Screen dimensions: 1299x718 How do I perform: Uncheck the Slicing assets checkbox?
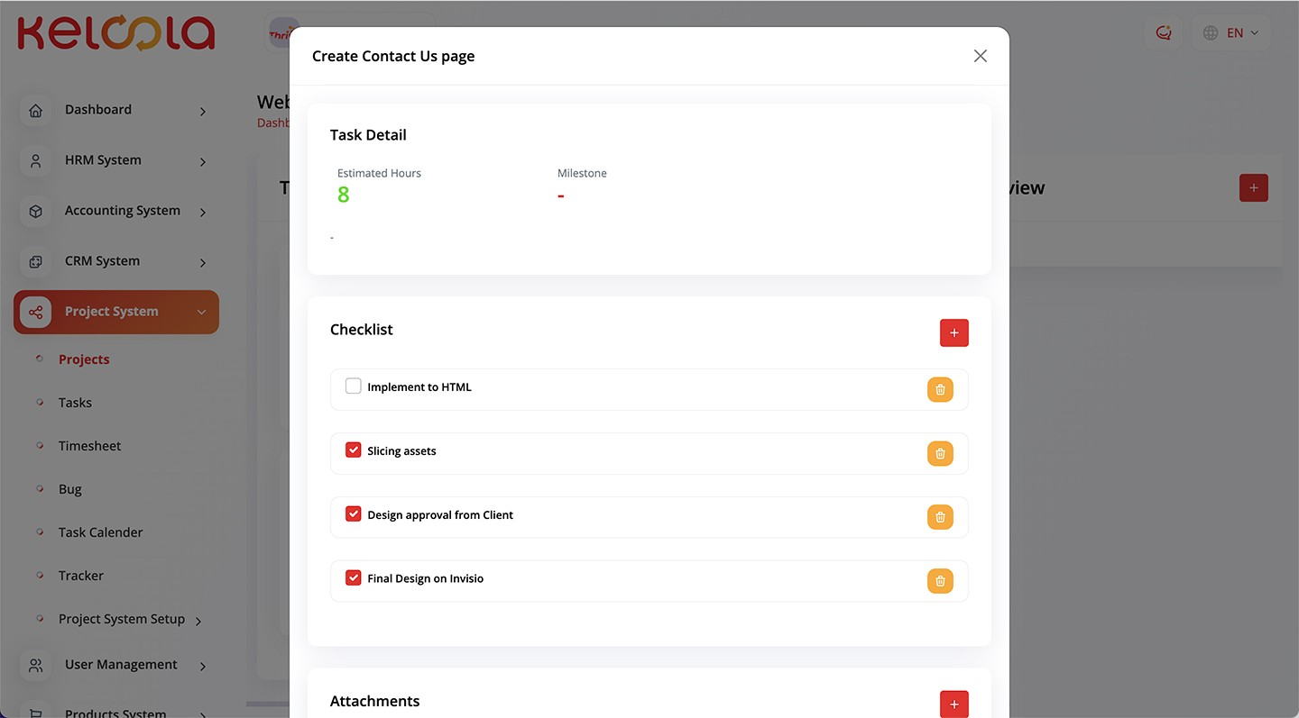click(354, 450)
